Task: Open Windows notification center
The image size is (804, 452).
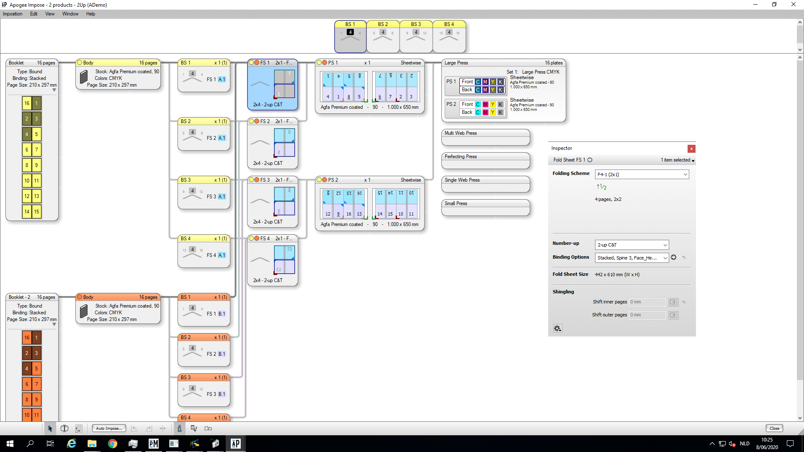Action: [790, 444]
